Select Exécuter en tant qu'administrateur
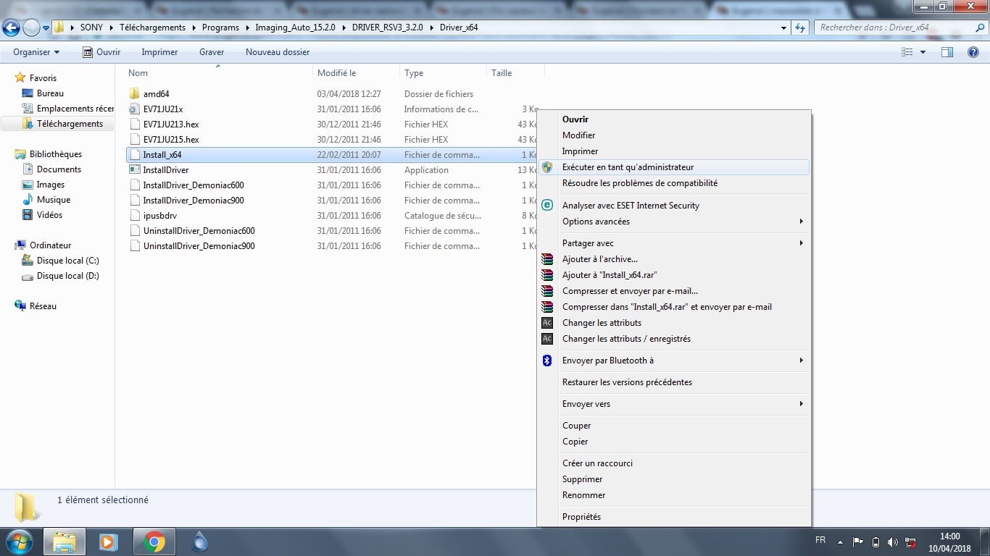The height and width of the screenshot is (556, 990). point(628,167)
